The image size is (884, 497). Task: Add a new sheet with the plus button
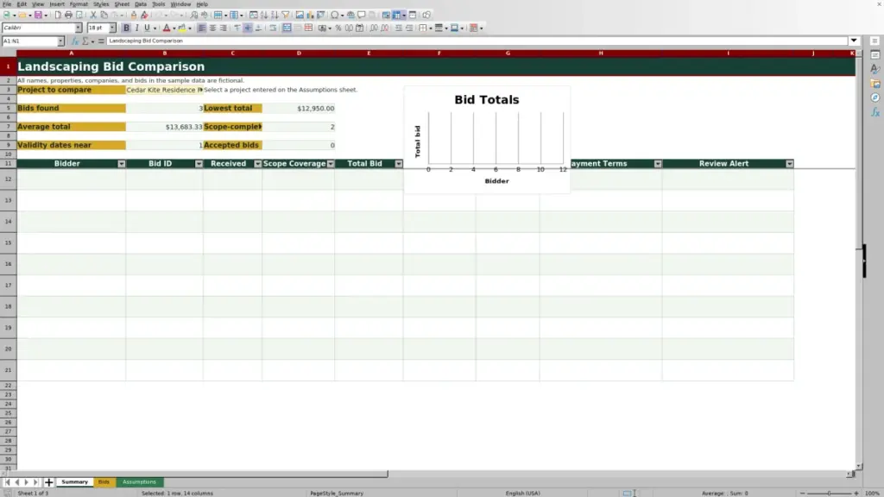pos(48,481)
